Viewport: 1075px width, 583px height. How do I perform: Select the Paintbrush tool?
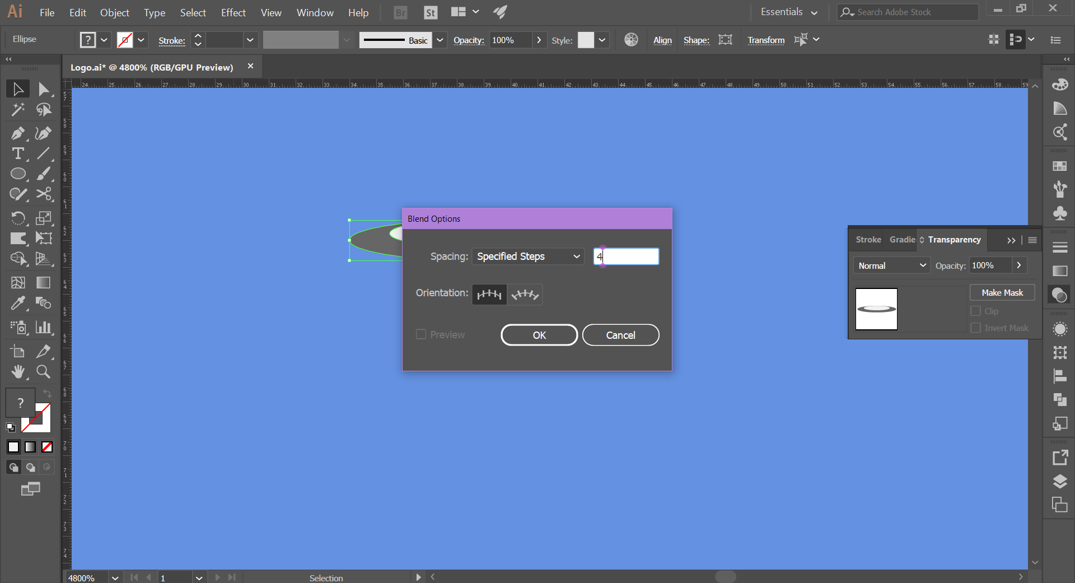[44, 174]
